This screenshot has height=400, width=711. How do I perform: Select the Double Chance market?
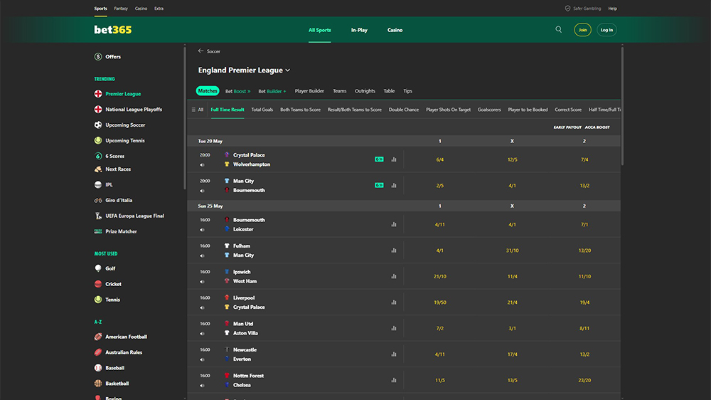click(404, 110)
